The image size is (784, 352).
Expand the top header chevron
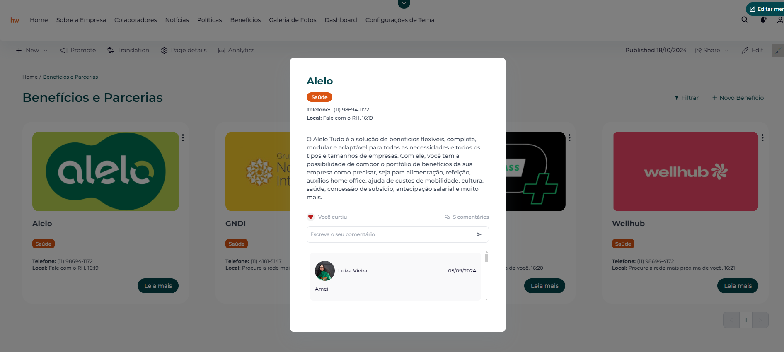tap(404, 3)
